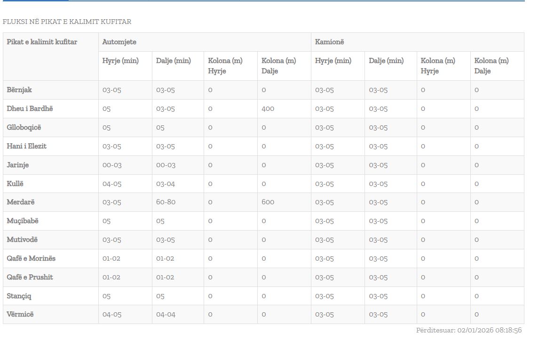The height and width of the screenshot is (340, 539).
Task: Click the Hani i Elezit row name
Action: (26, 146)
